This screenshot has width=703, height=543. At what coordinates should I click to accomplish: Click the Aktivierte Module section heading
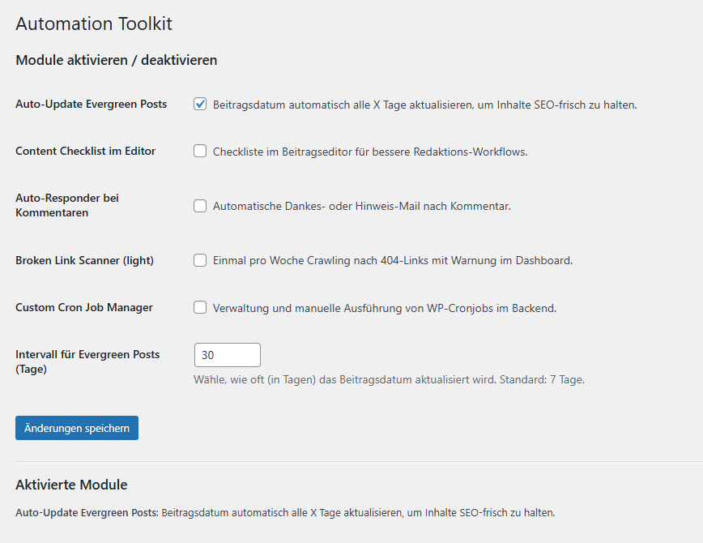point(71,485)
